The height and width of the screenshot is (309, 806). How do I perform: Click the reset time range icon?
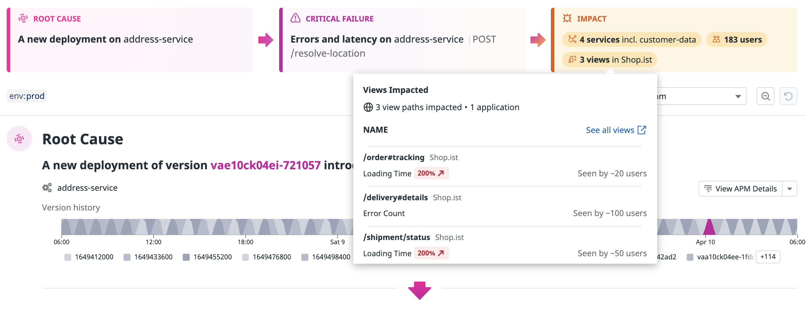point(788,96)
